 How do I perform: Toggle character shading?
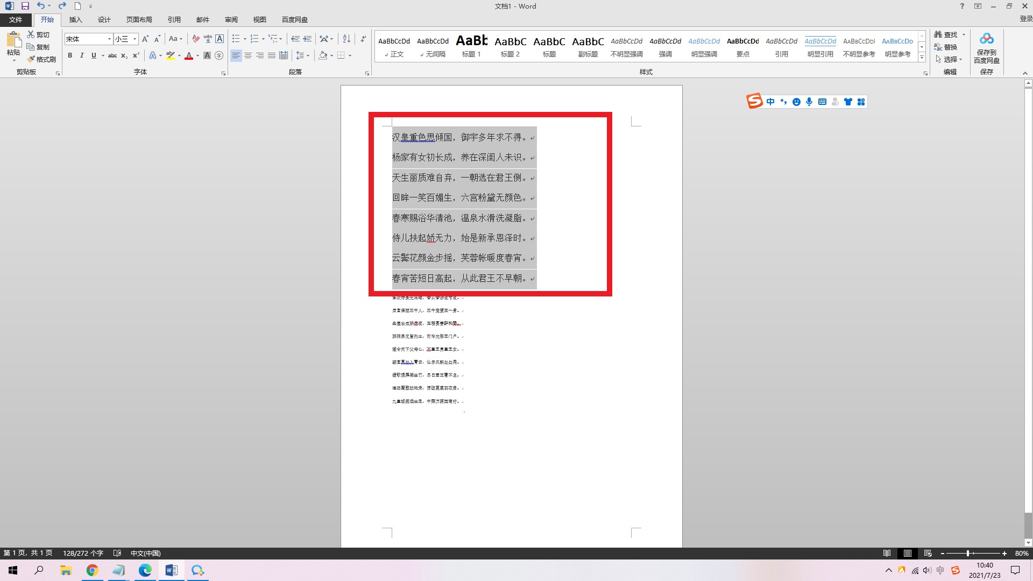pyautogui.click(x=207, y=55)
